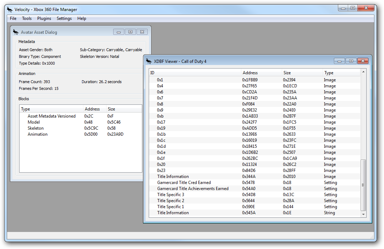The width and height of the screenshot is (384, 249).
Task: Click address 0x5D00 in the Blocks list
Action: [x=91, y=134]
